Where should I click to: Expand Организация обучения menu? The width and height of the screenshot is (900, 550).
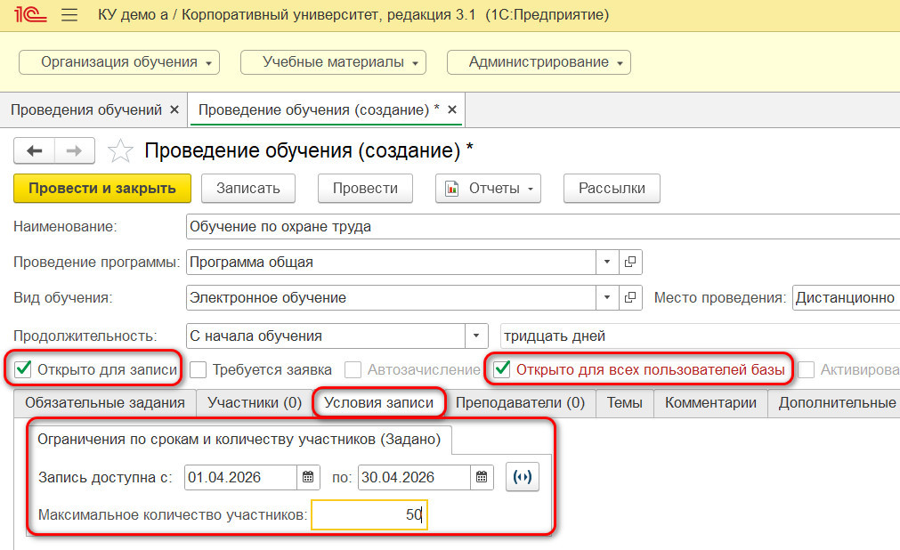pyautogui.click(x=119, y=62)
